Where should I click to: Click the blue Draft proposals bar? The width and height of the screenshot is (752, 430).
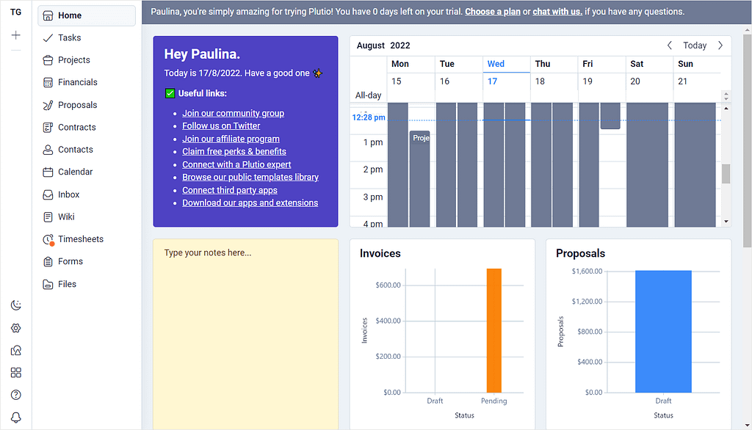point(663,331)
